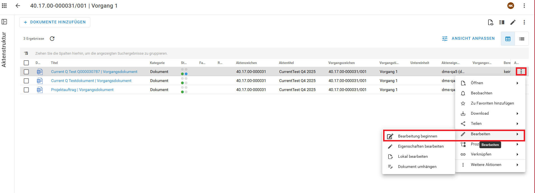This screenshot has width=535, height=193.
Task: Open the Projektauftrag | Vorgangsdokument link
Action: point(82,90)
